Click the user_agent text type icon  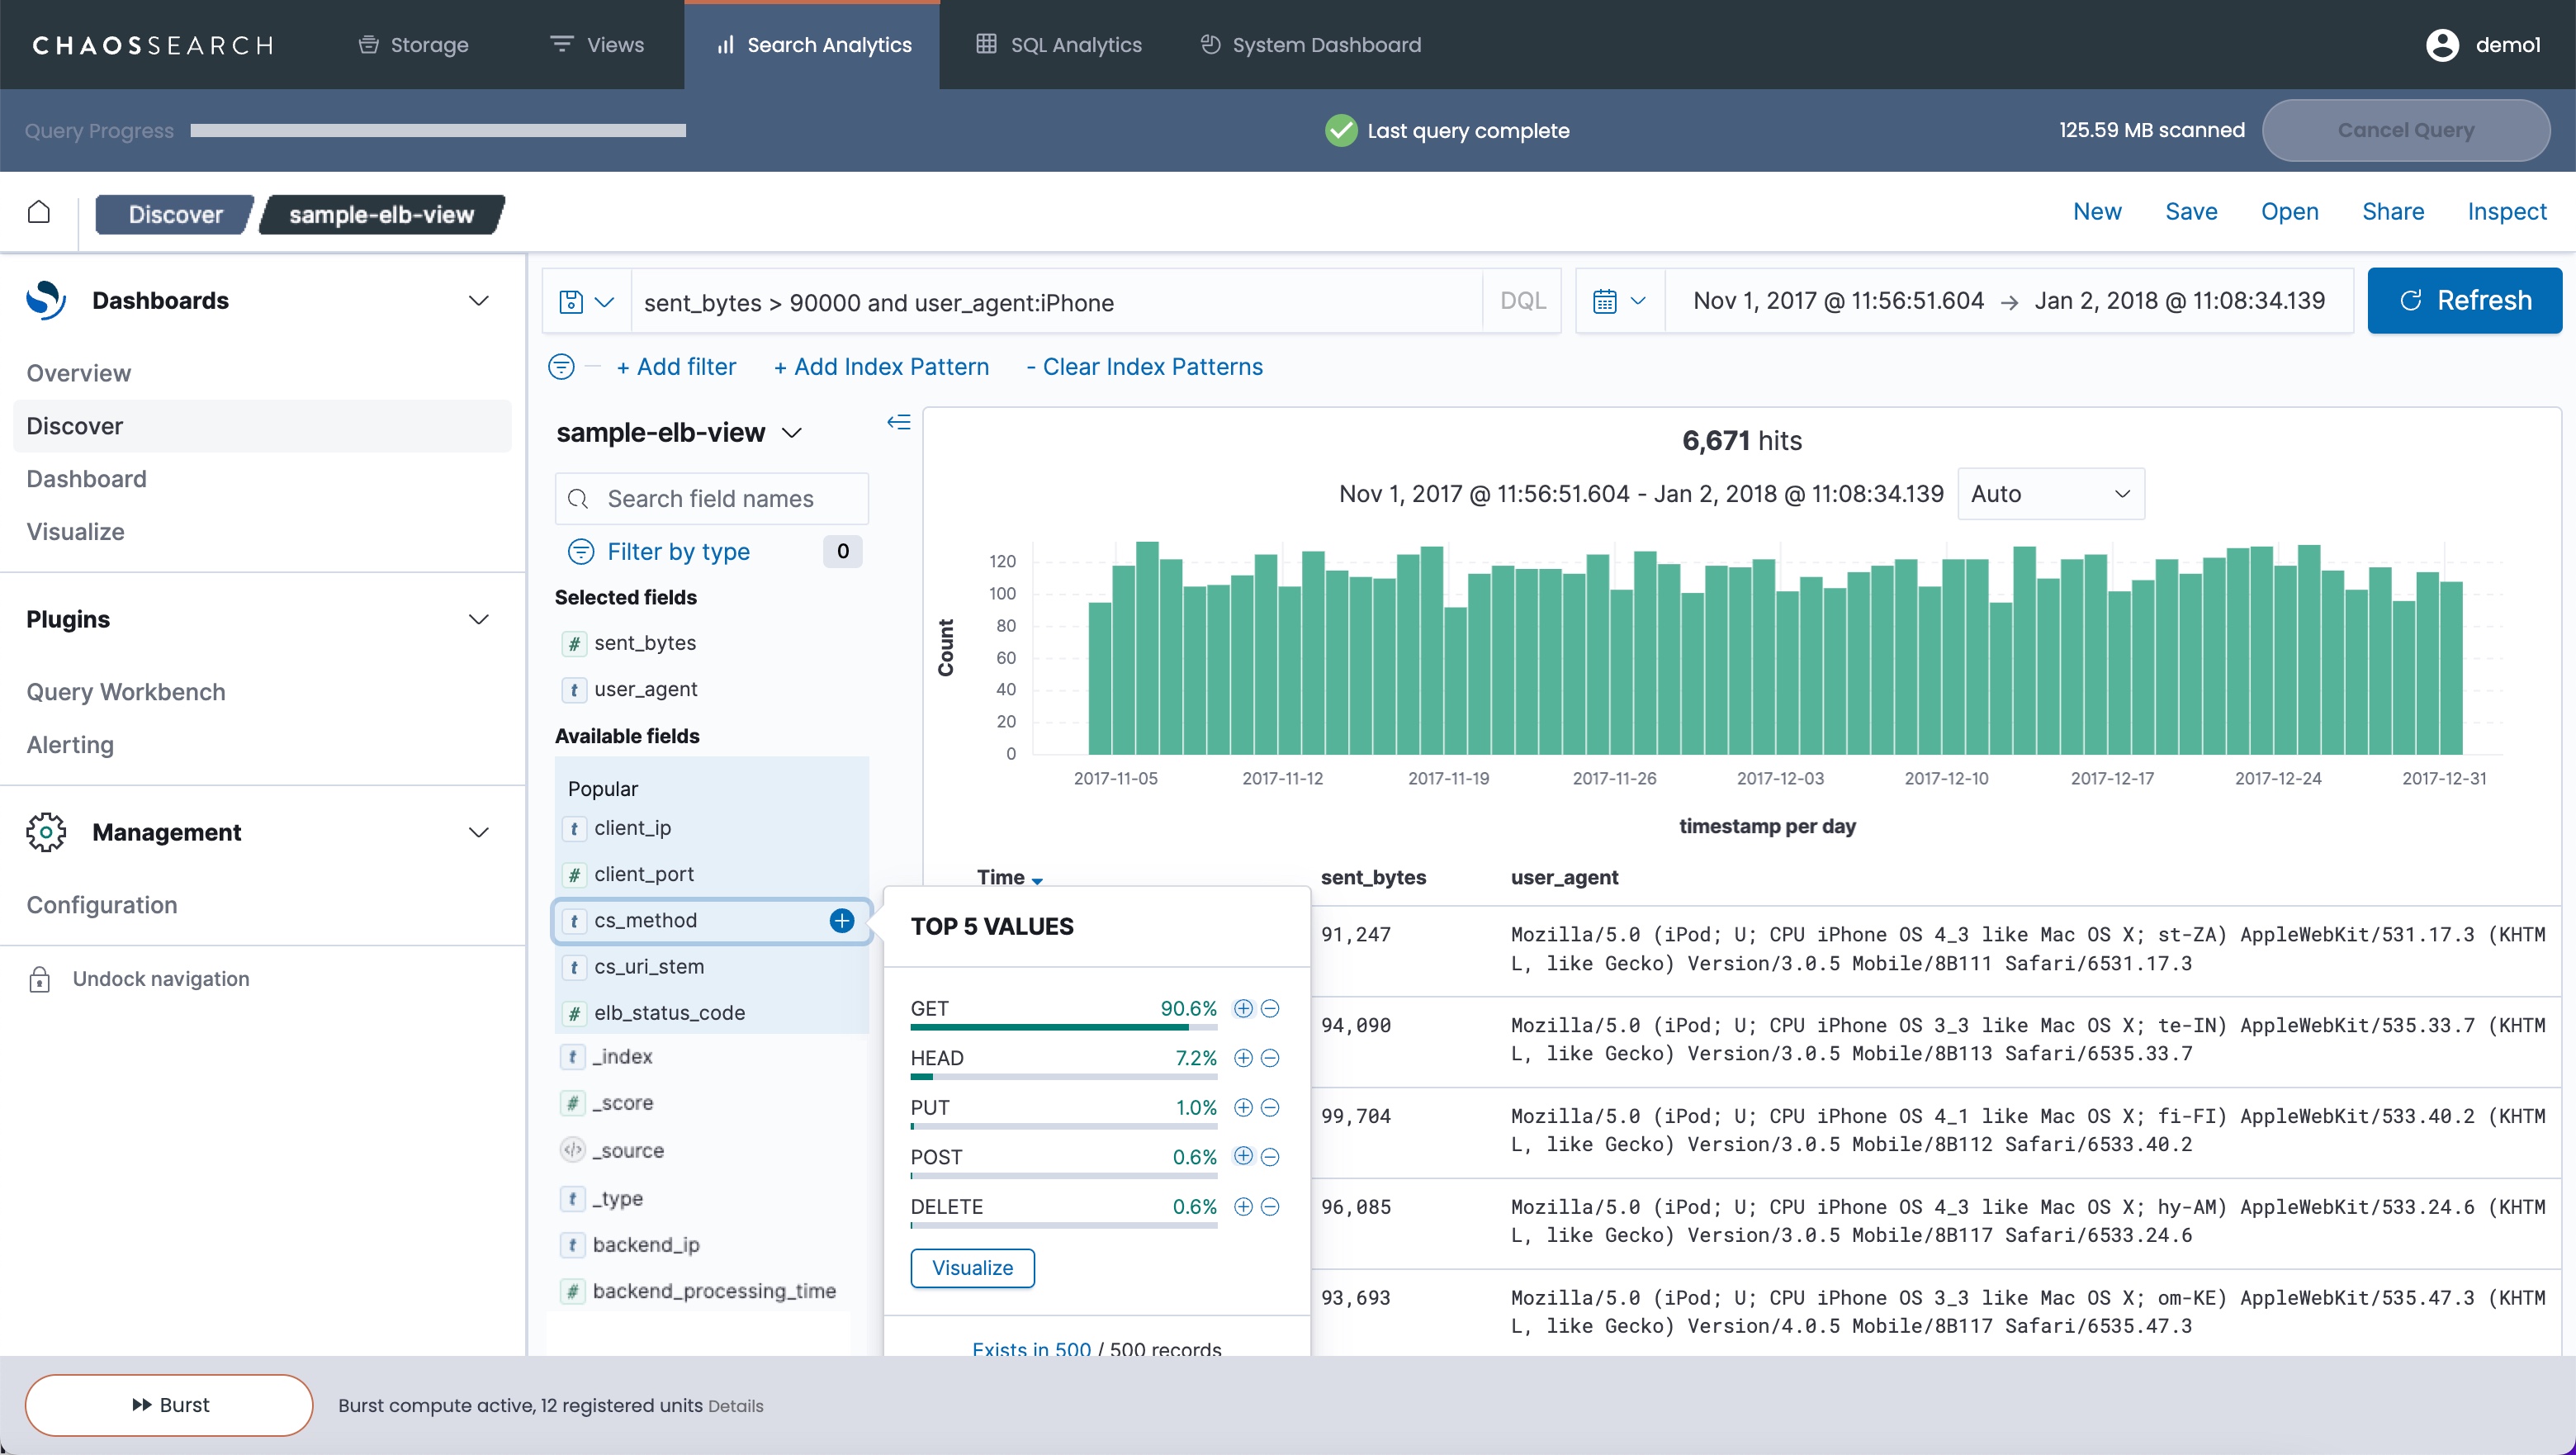(574, 689)
